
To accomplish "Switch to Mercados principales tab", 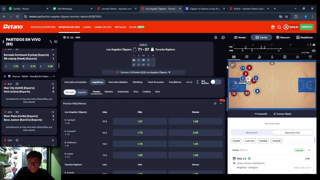I will 75,82.
